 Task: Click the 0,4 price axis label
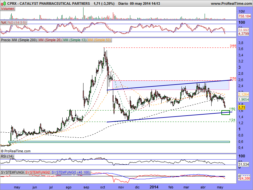pos(241,148)
